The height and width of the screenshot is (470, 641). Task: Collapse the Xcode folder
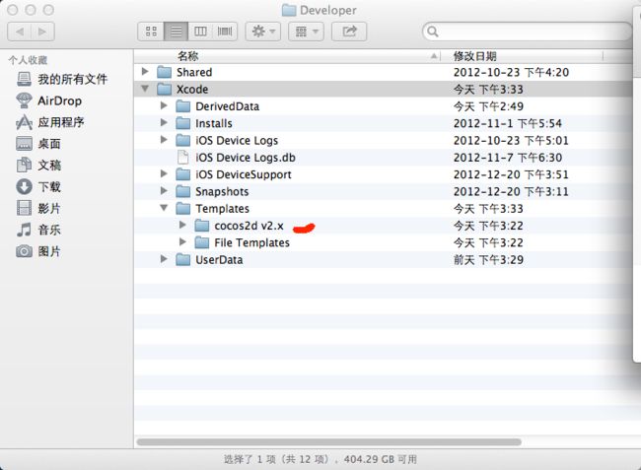click(x=145, y=89)
